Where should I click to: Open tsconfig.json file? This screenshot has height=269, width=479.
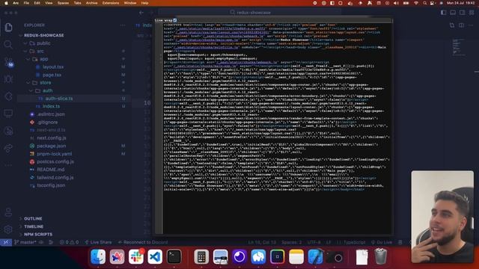tap(51, 185)
